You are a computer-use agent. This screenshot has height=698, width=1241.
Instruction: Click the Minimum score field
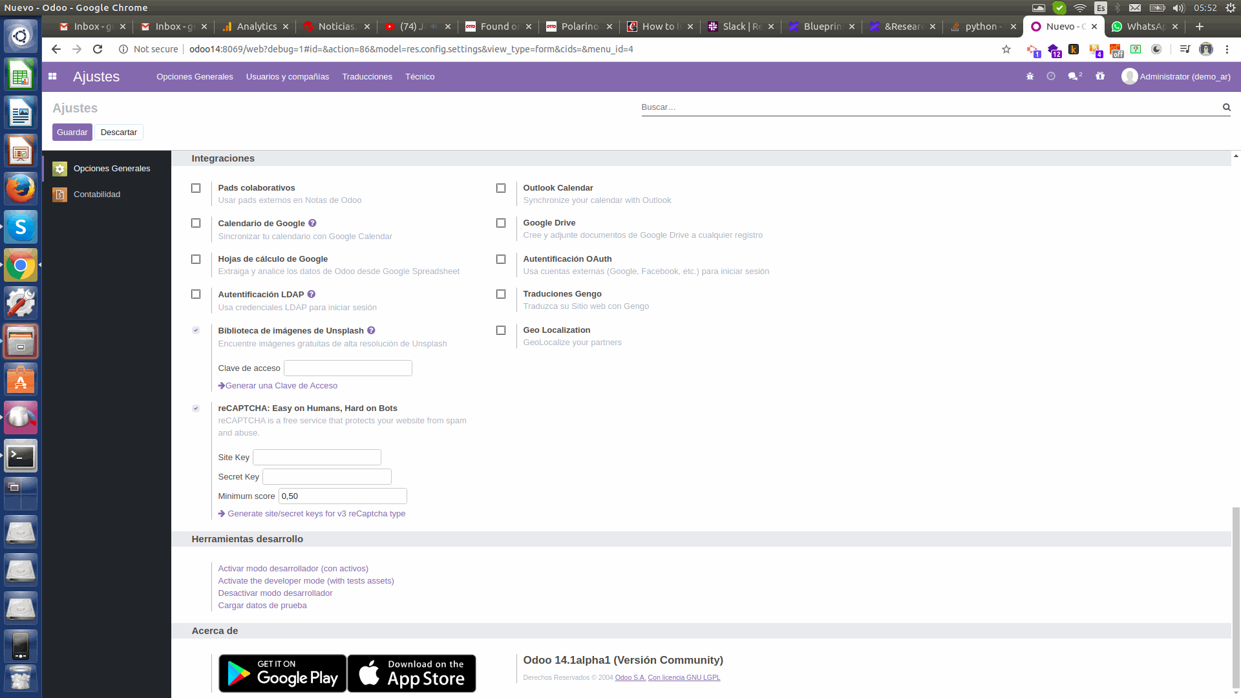343,496
